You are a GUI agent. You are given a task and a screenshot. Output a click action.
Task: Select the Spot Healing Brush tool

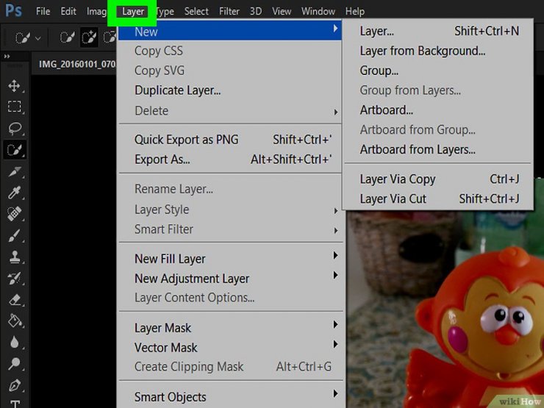pos(15,214)
